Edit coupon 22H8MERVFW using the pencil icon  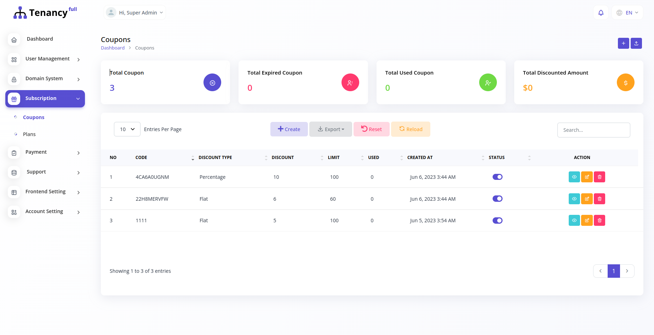coord(587,199)
